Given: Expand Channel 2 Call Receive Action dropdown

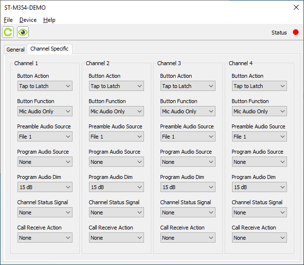Looking at the screenshot, I should coord(116,238).
